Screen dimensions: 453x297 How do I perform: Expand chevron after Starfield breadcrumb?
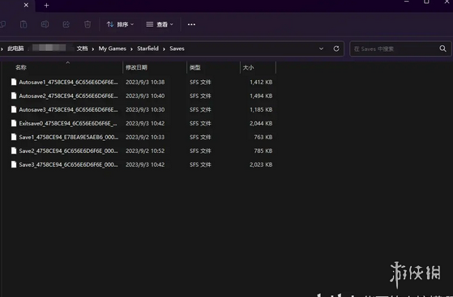point(164,49)
